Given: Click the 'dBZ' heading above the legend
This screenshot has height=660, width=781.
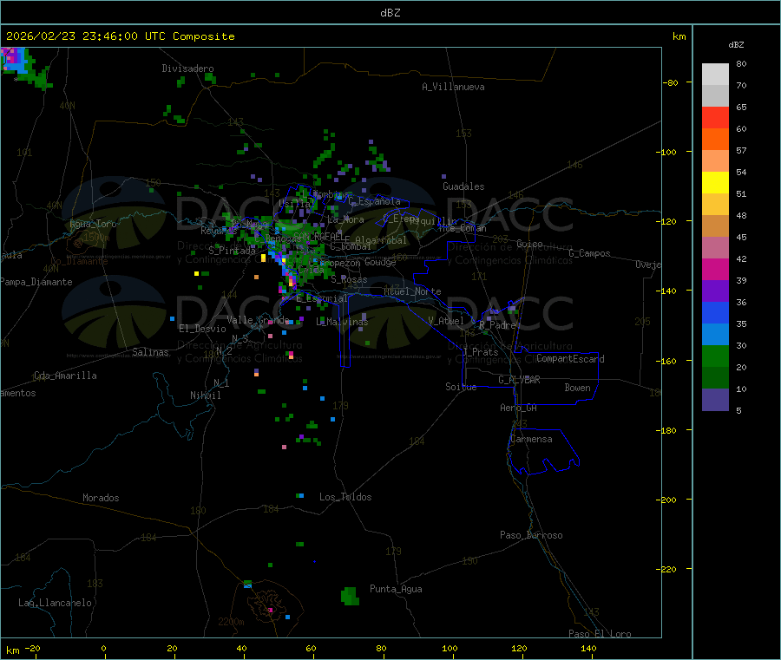Looking at the screenshot, I should [736, 45].
